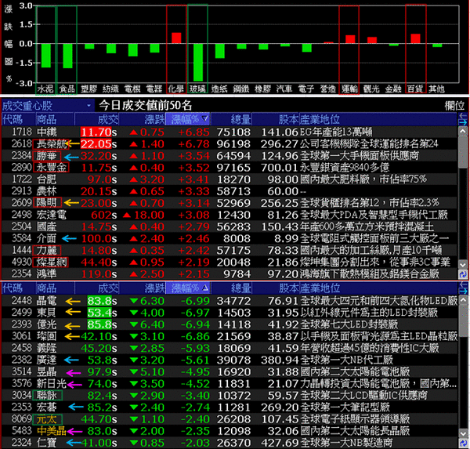Click the 玻璃 sector bar in chart
The height and width of the screenshot is (449, 470).
(x=198, y=63)
